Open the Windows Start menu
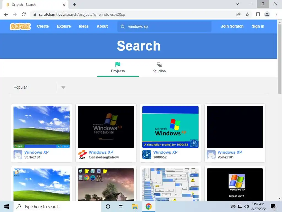 [x=7, y=206]
